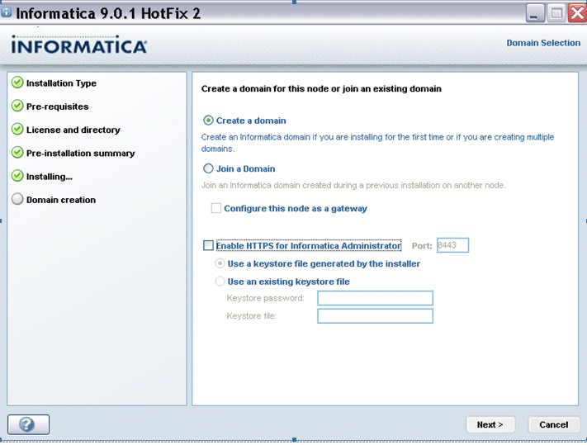Maximize the Informatica installer window
The width and height of the screenshot is (587, 445).
point(556,13)
